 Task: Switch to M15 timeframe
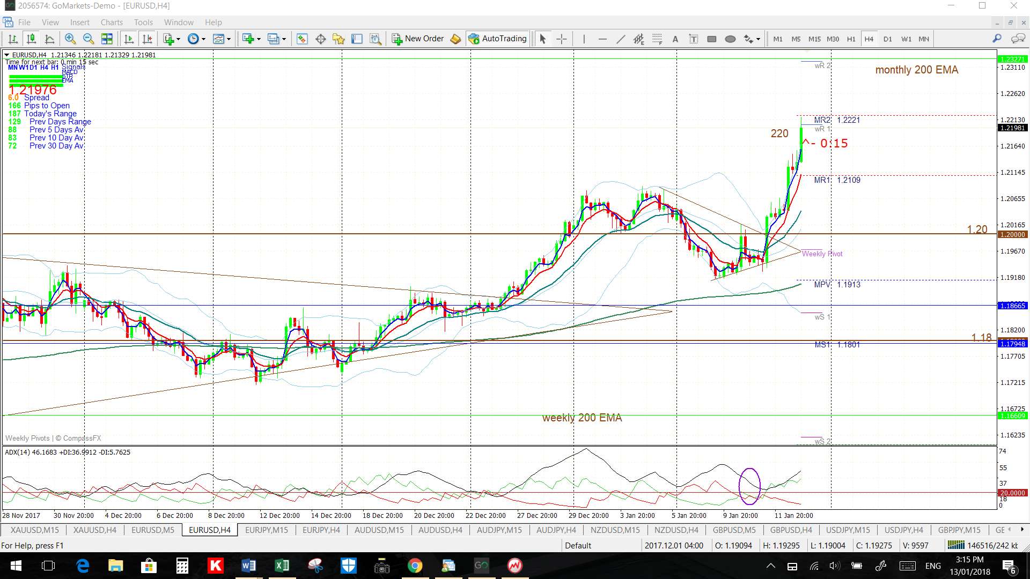(814, 39)
